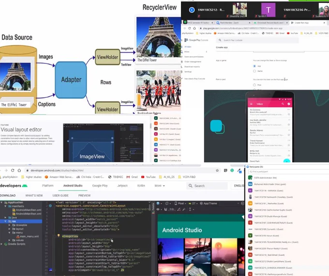Expand the values folder

click(9, 240)
